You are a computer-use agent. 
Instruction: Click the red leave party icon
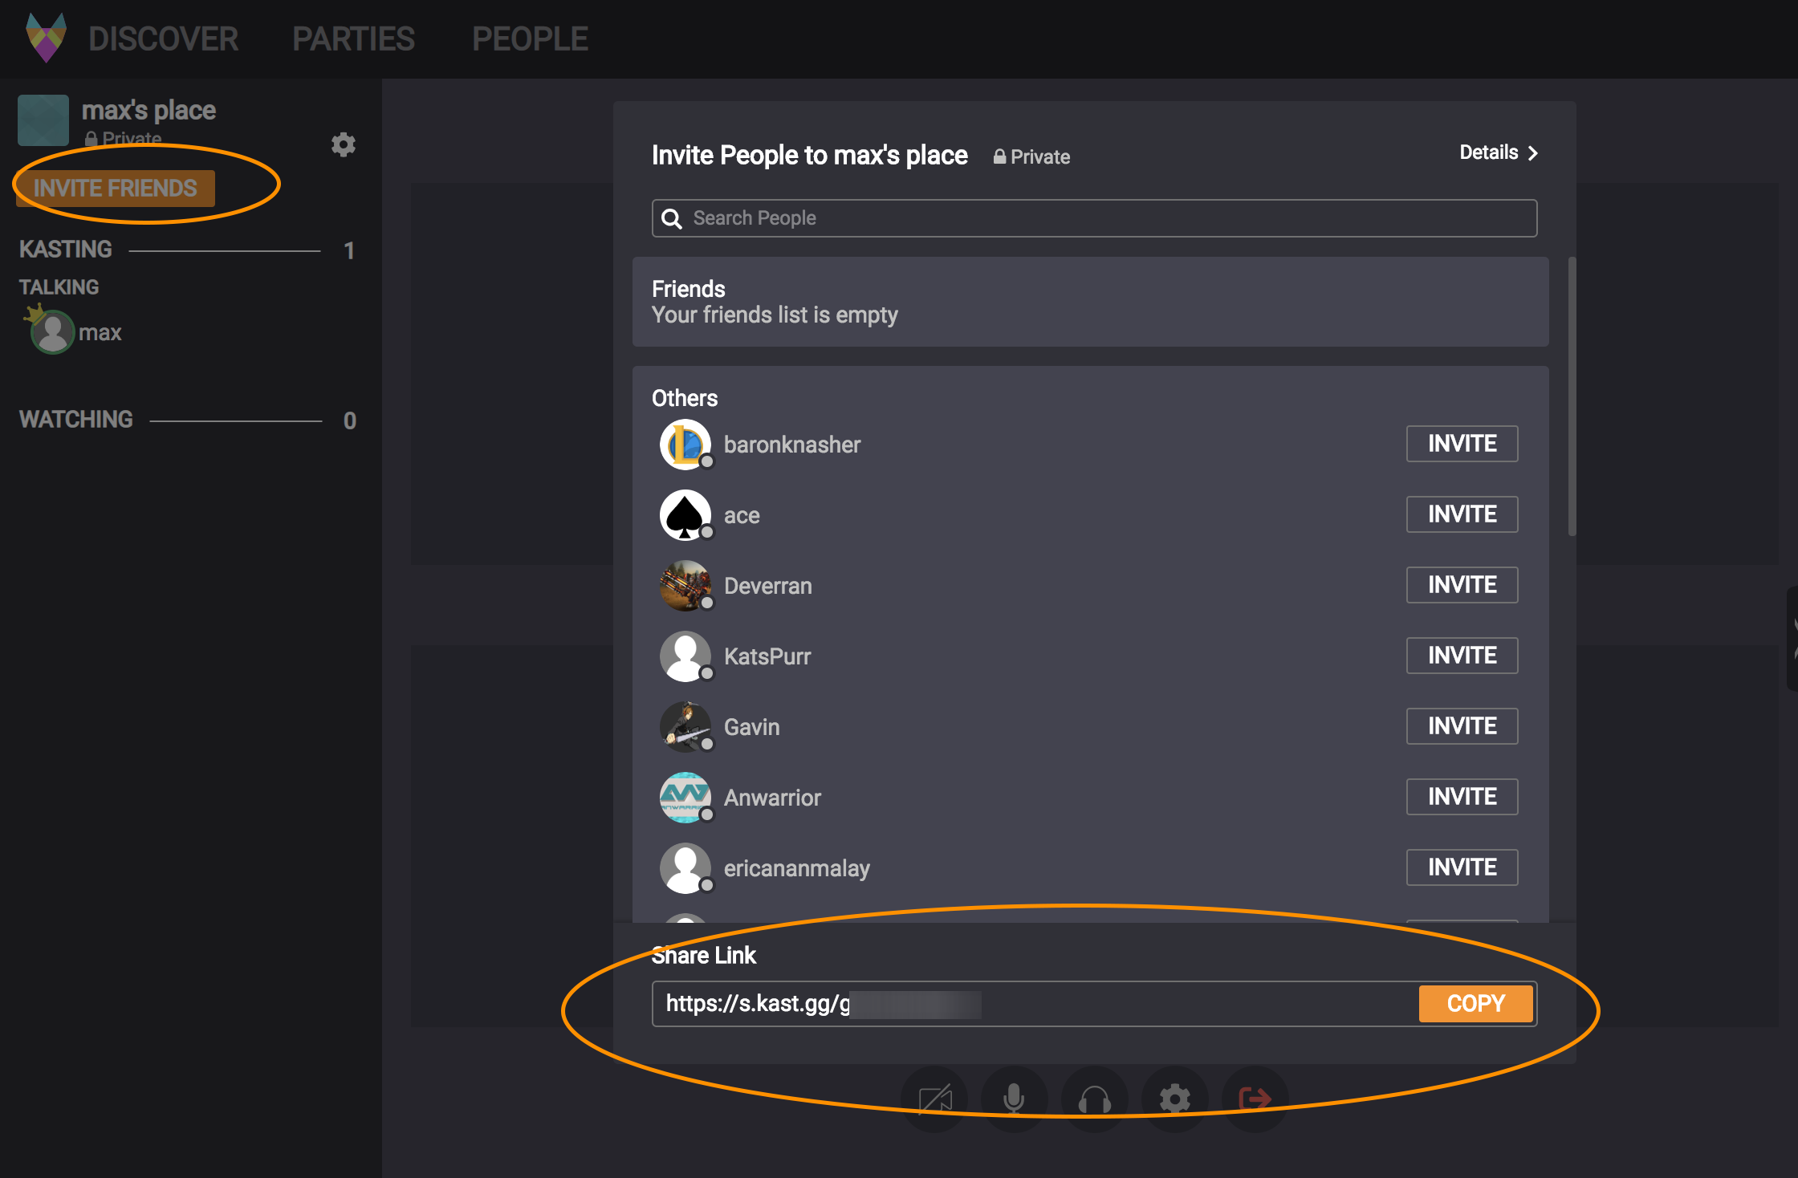pos(1255,1099)
